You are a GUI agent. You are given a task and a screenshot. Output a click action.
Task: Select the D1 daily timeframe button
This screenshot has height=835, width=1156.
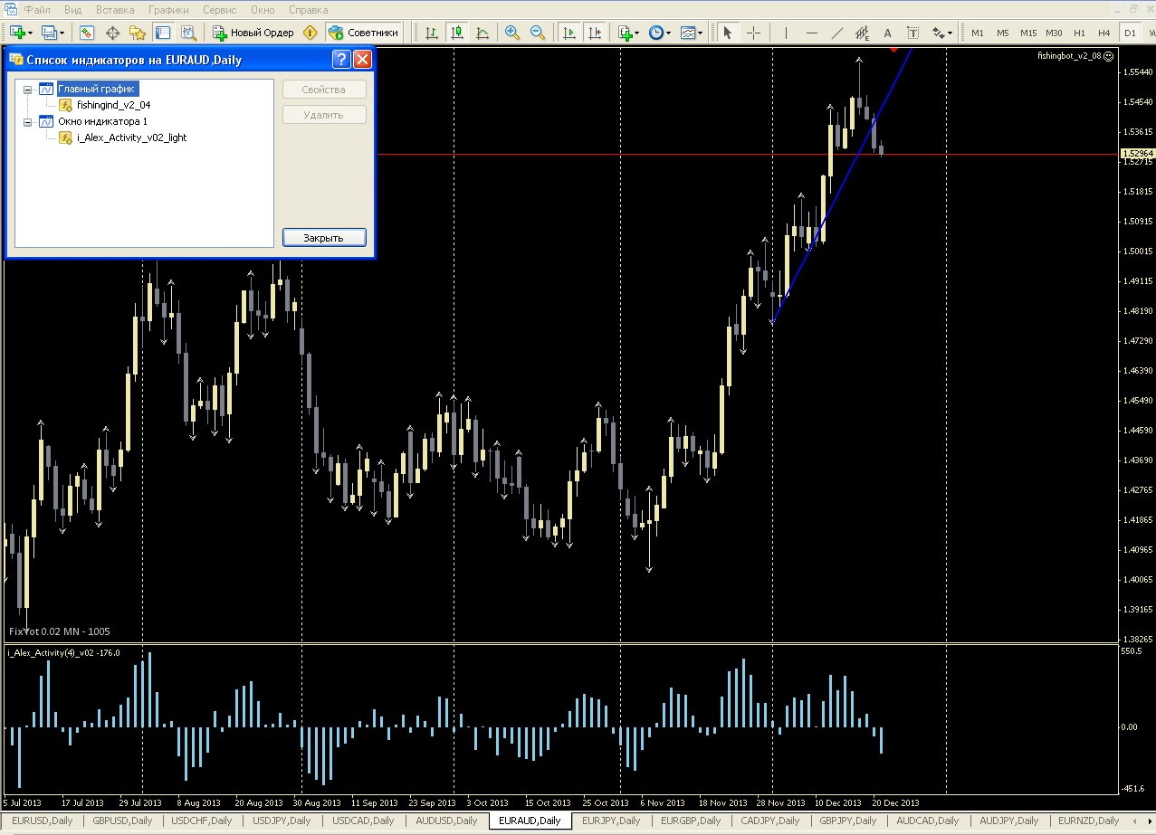click(x=1130, y=33)
